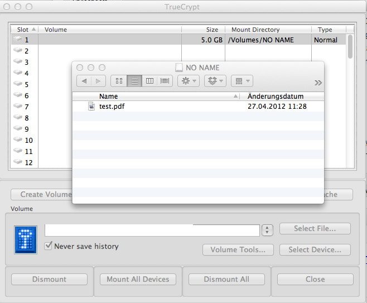This screenshot has height=303, width=367.
Task: Click Mount All Devices button
Action: [138, 279]
